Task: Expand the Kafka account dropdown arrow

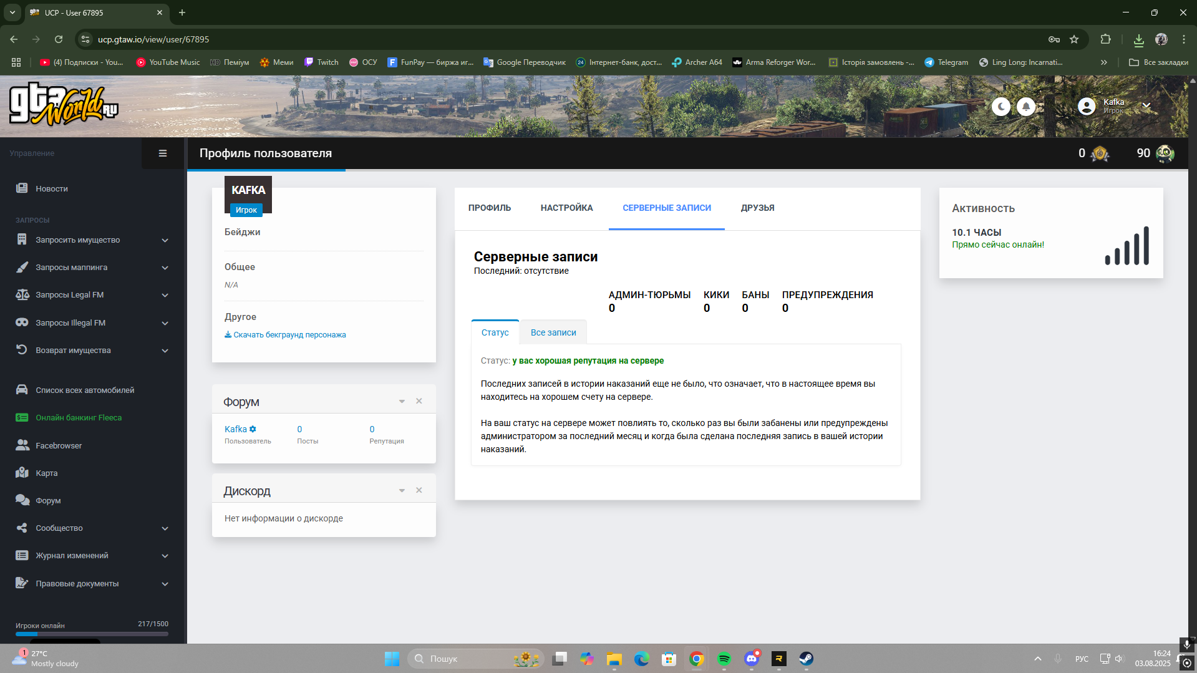Action: [1146, 105]
